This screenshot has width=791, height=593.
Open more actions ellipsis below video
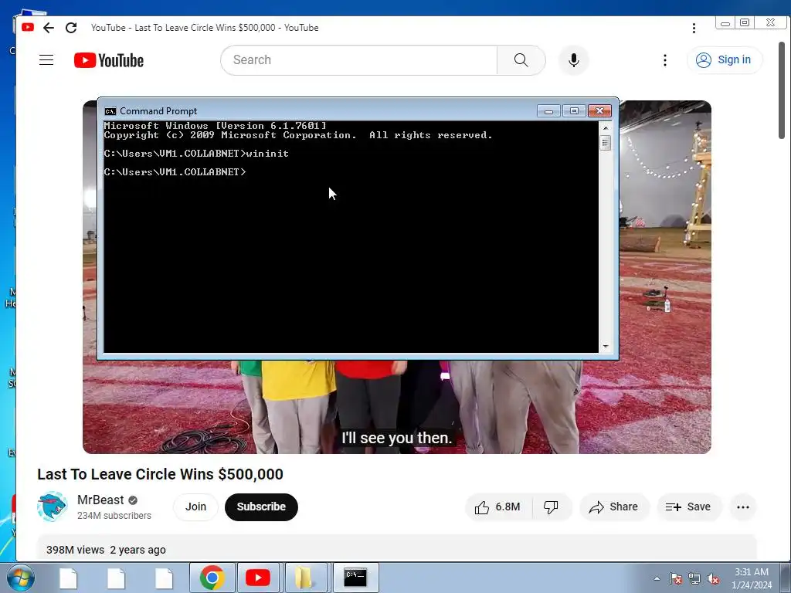coord(742,507)
